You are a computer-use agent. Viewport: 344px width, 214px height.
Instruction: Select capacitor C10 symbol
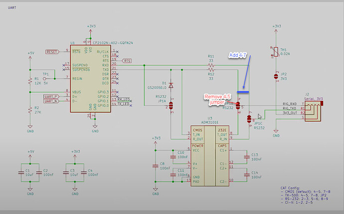173,157
